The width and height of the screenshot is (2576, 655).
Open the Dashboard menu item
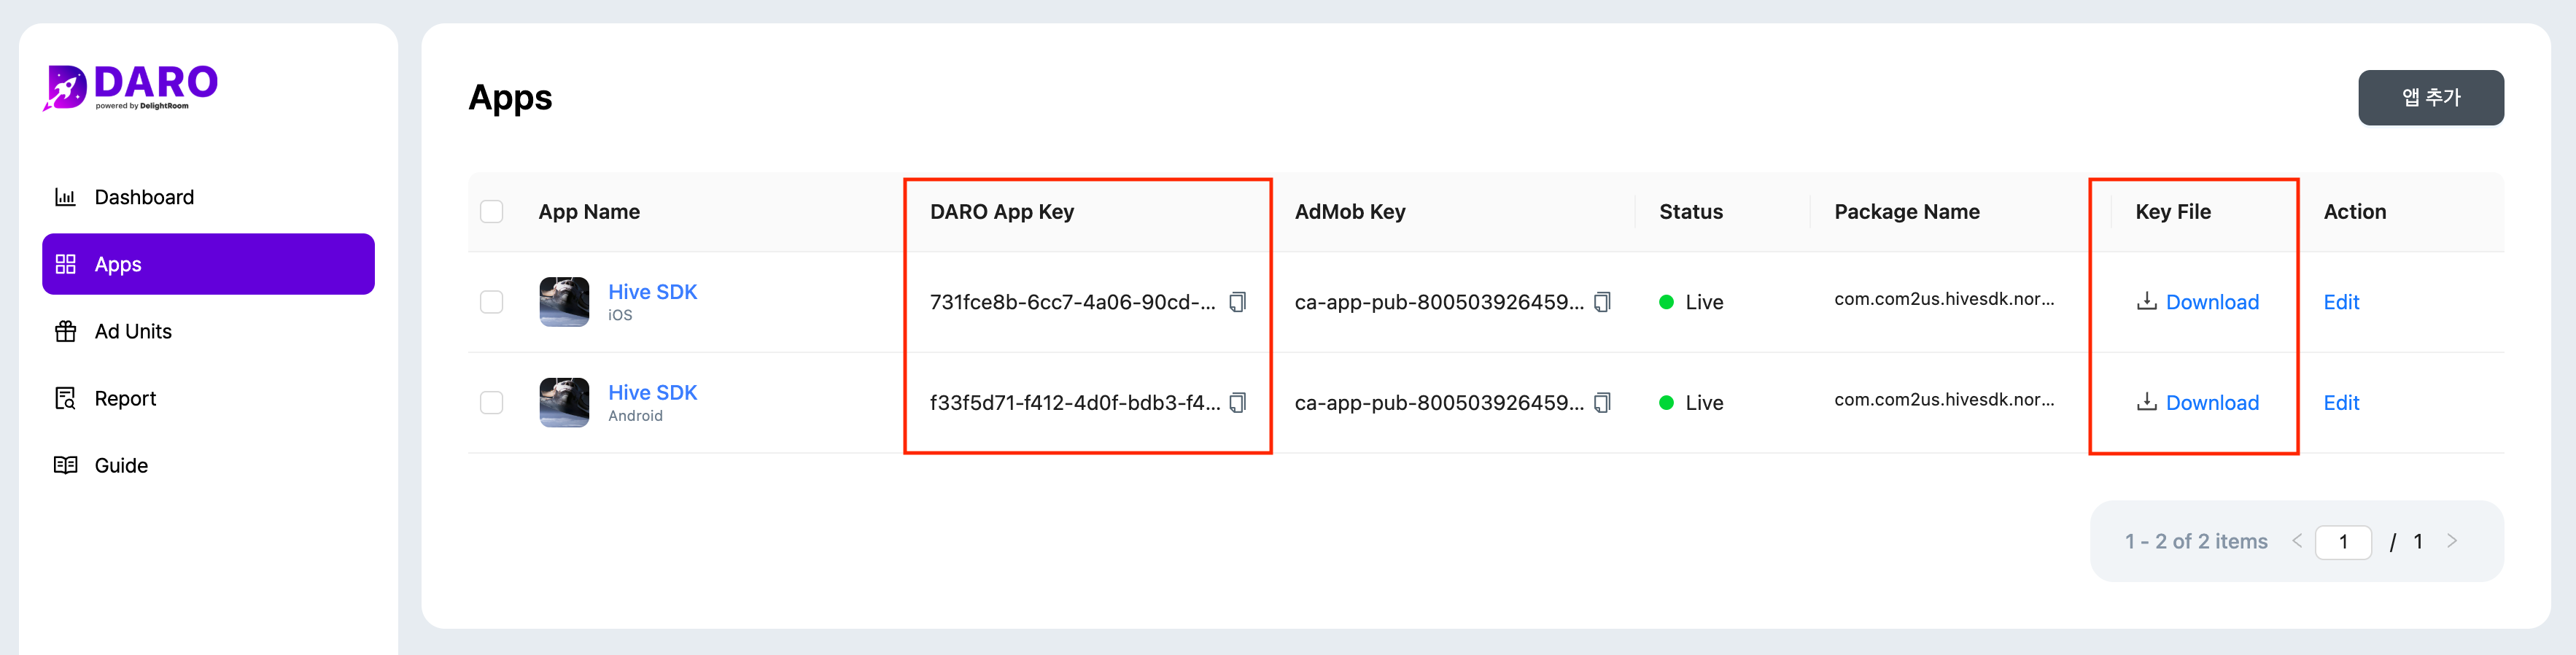tap(143, 197)
